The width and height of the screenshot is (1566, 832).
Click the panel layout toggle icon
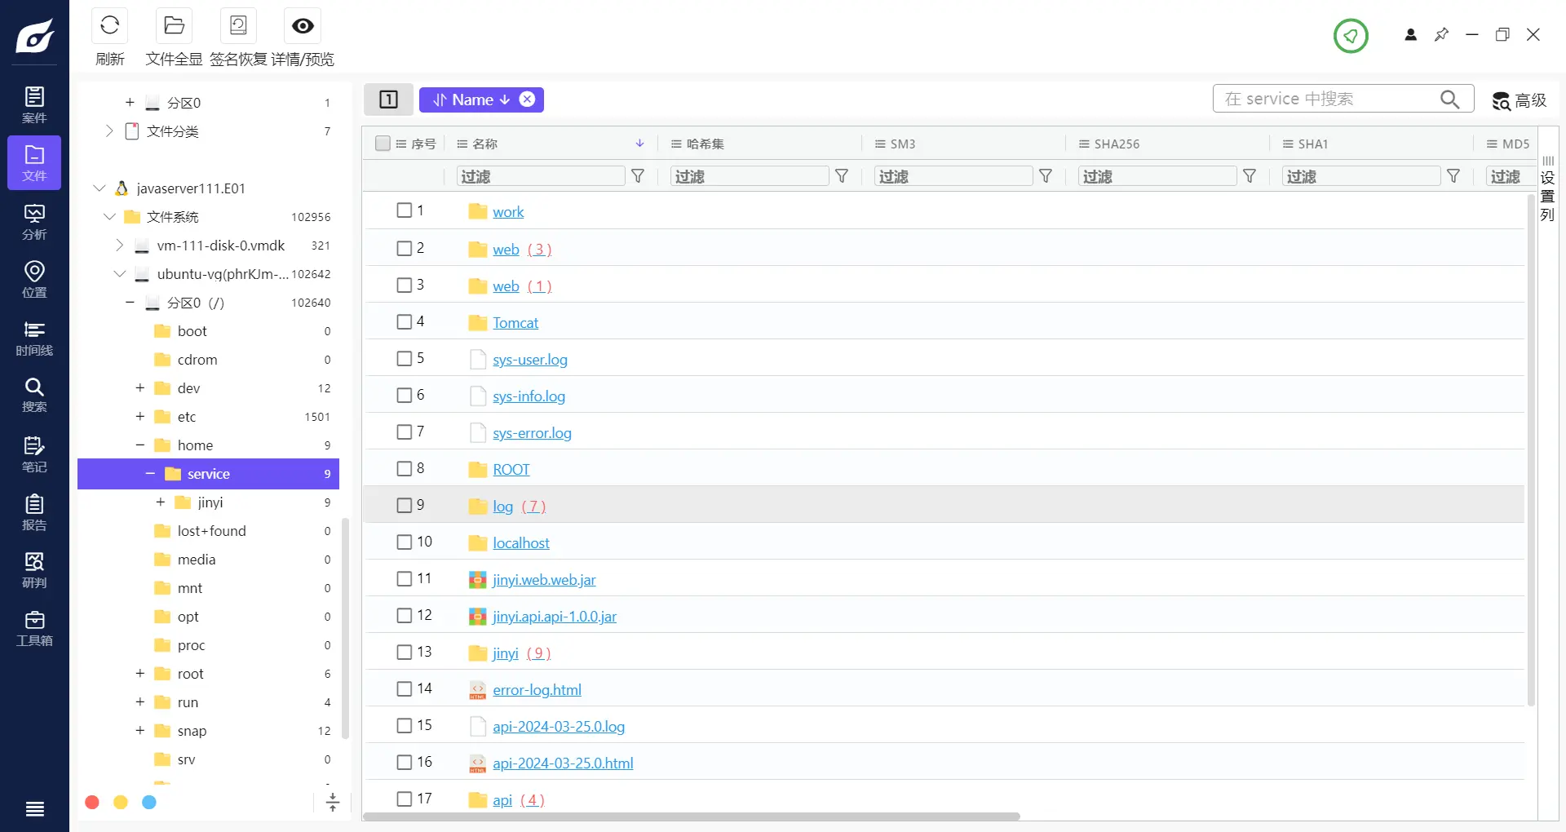[x=388, y=100]
